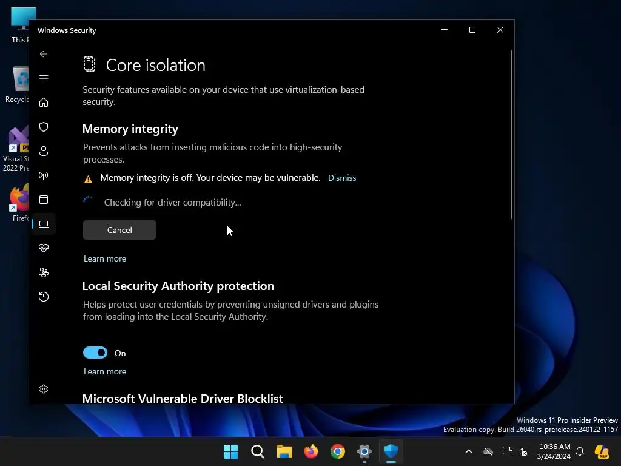Click Microsoft Vulnerable Driver Blocklist heading

click(183, 398)
